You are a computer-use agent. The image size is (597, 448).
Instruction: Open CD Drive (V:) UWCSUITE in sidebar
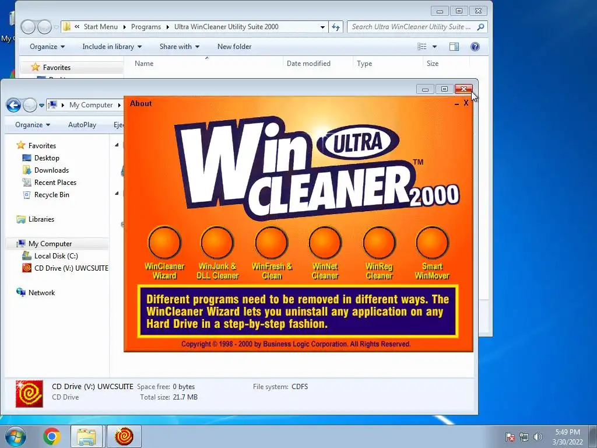click(x=71, y=268)
